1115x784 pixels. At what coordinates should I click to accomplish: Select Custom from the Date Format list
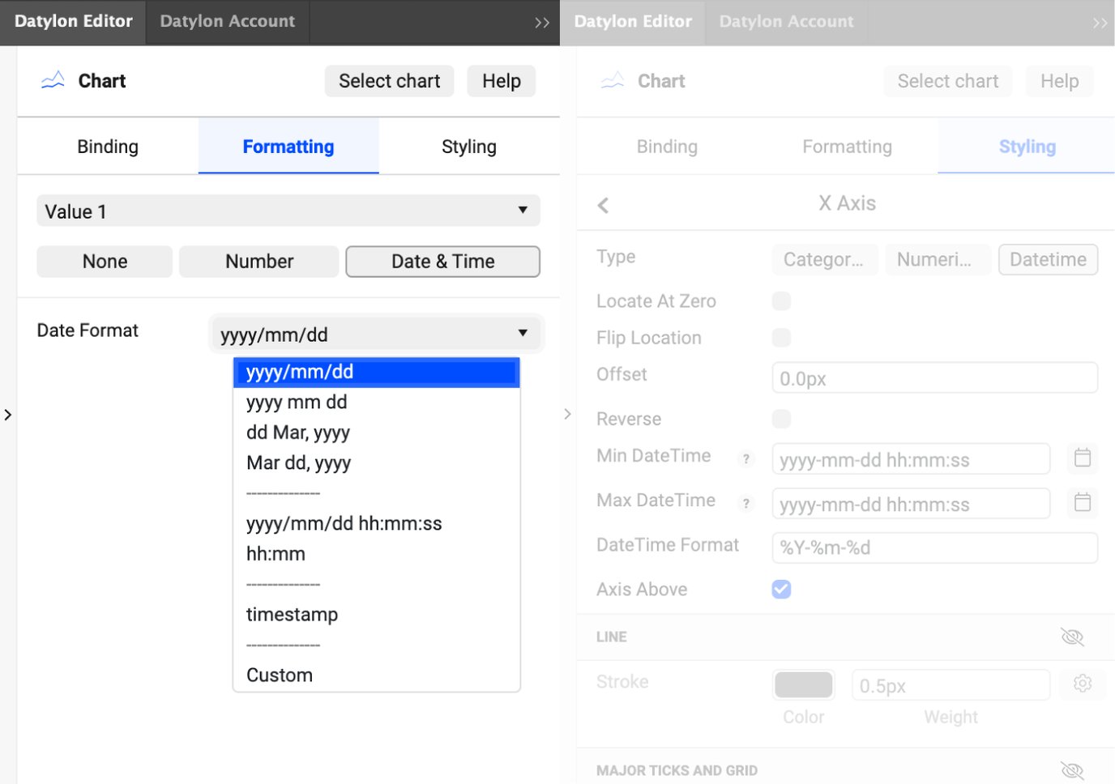pyautogui.click(x=279, y=674)
